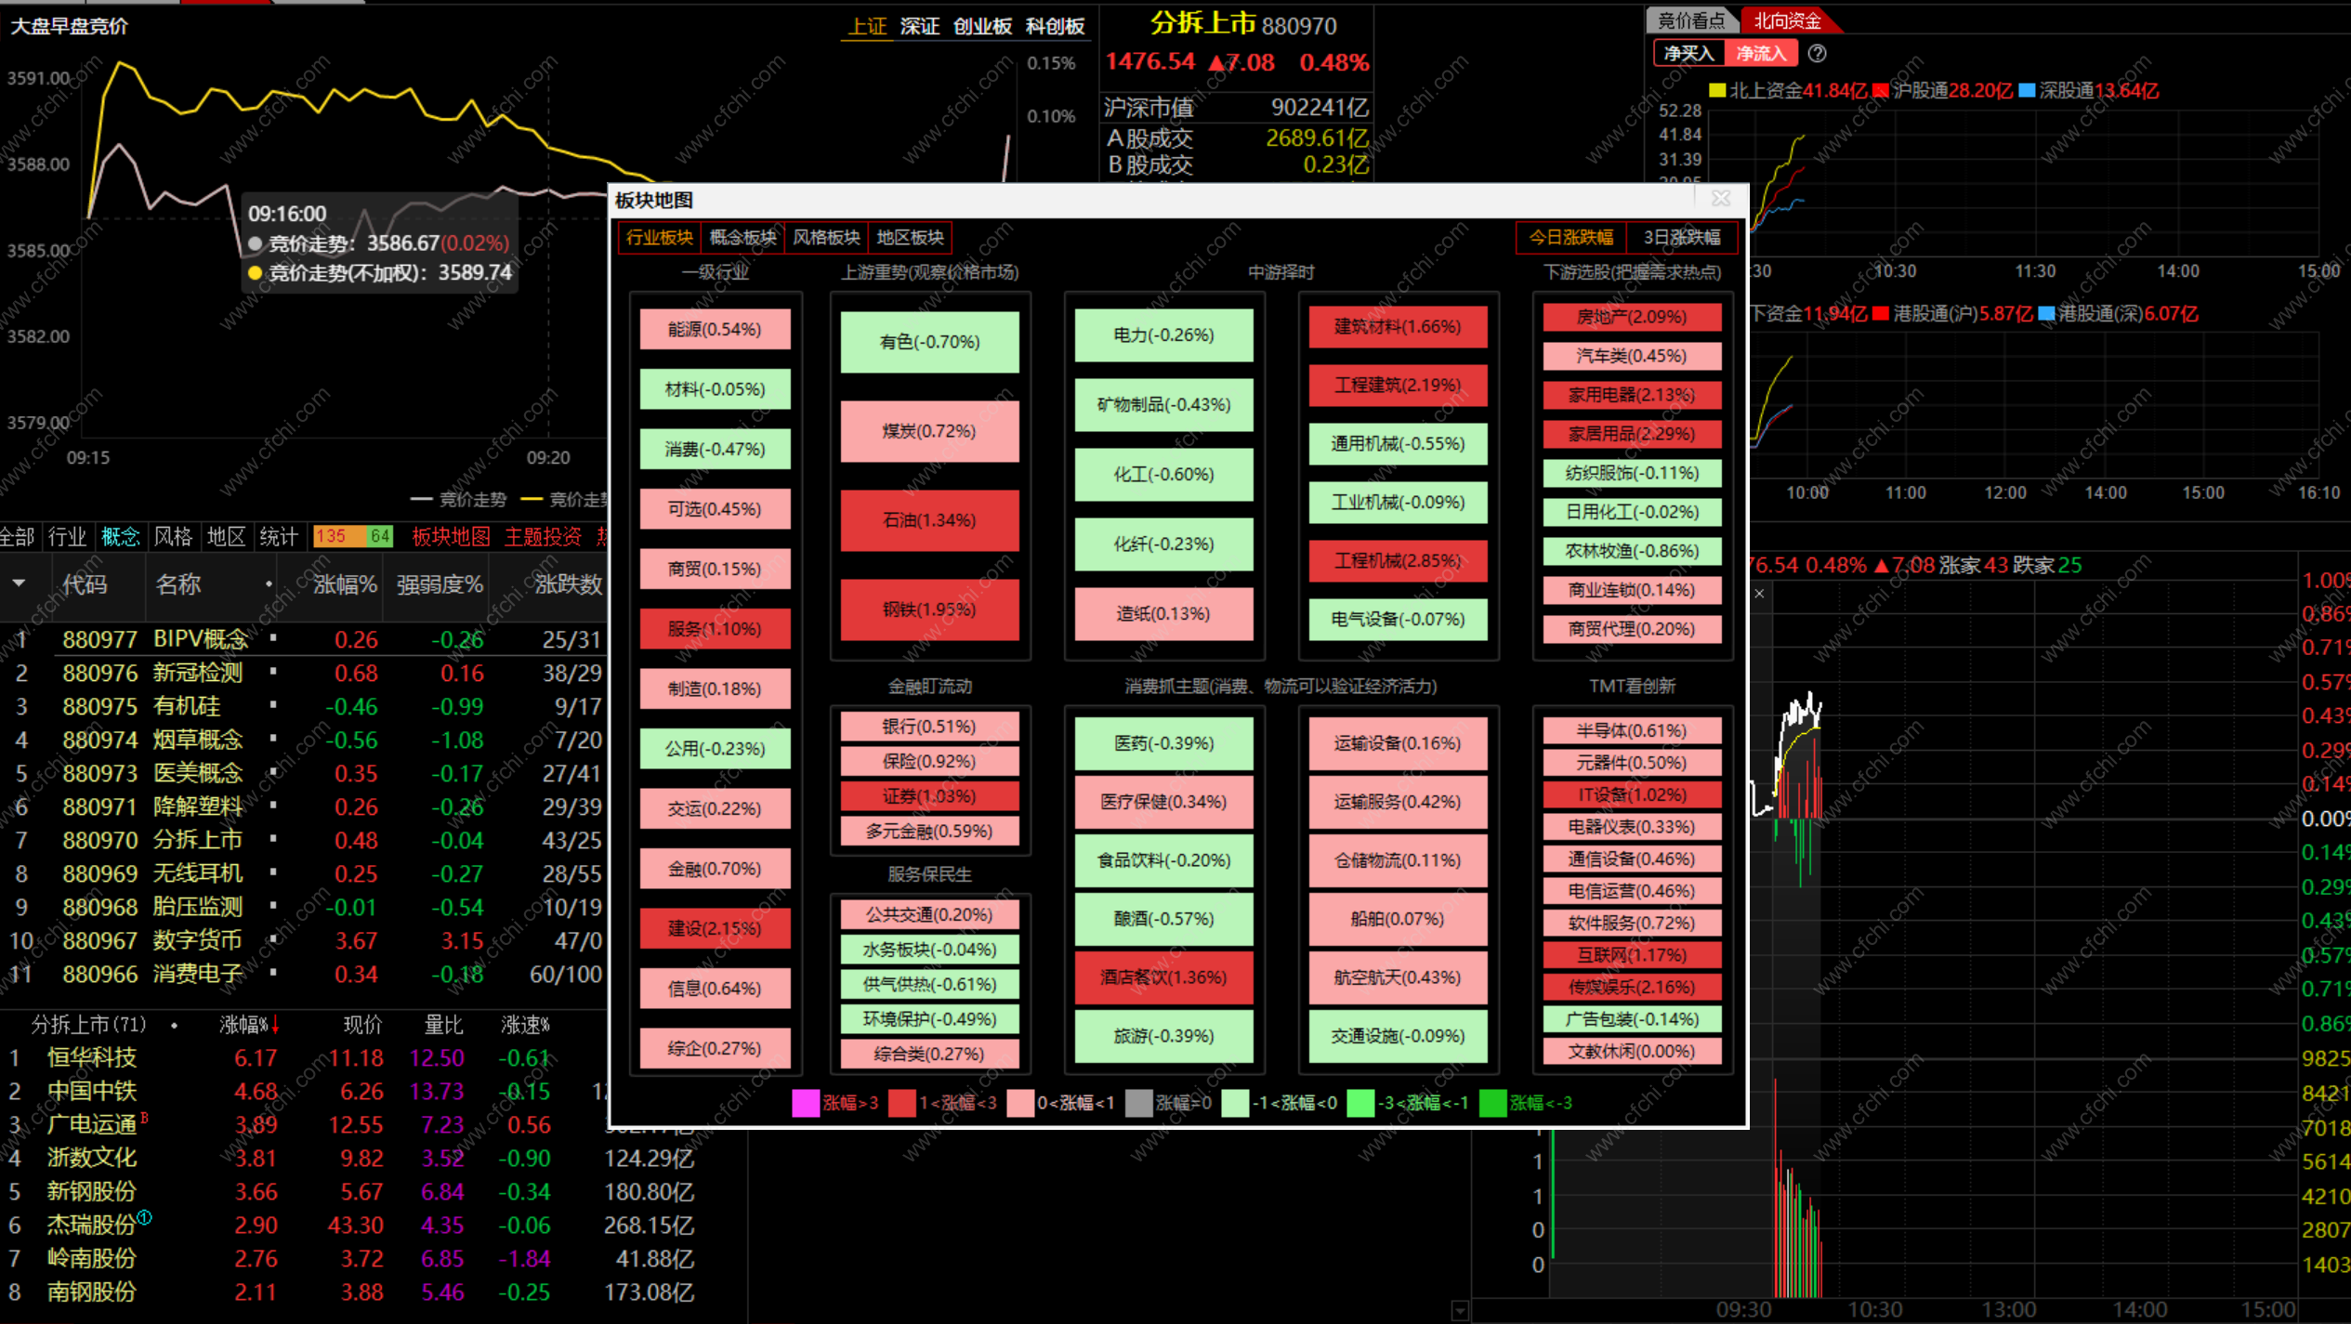2351x1324 pixels.
Task: Click the small x icon beside 涨家 chart
Action: (x=1759, y=594)
